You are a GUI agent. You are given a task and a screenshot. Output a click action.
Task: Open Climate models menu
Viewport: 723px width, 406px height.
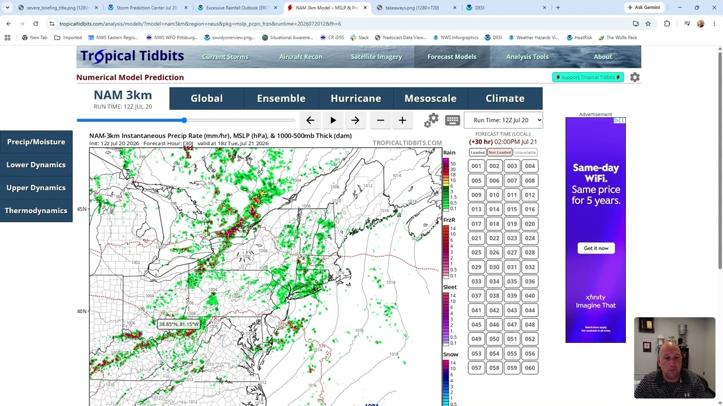click(x=505, y=98)
